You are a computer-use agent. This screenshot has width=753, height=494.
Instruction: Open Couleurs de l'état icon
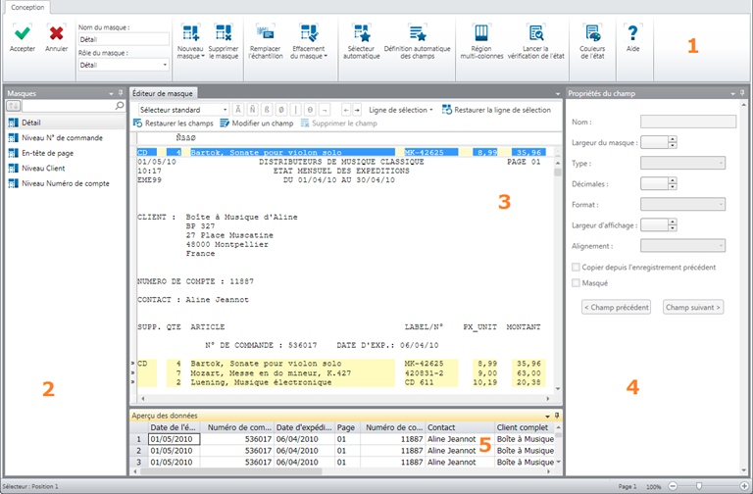(592, 33)
